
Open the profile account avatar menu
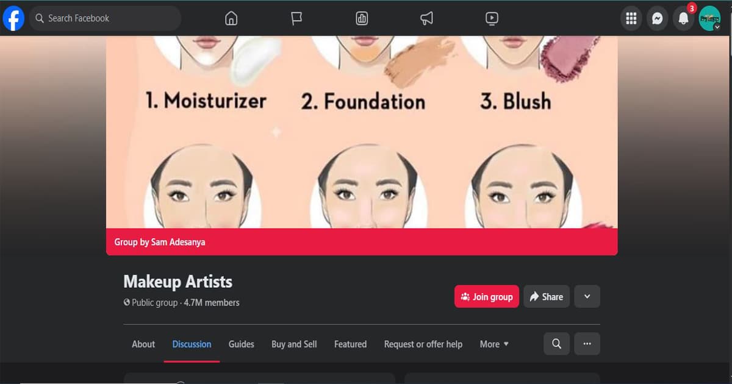(x=710, y=18)
